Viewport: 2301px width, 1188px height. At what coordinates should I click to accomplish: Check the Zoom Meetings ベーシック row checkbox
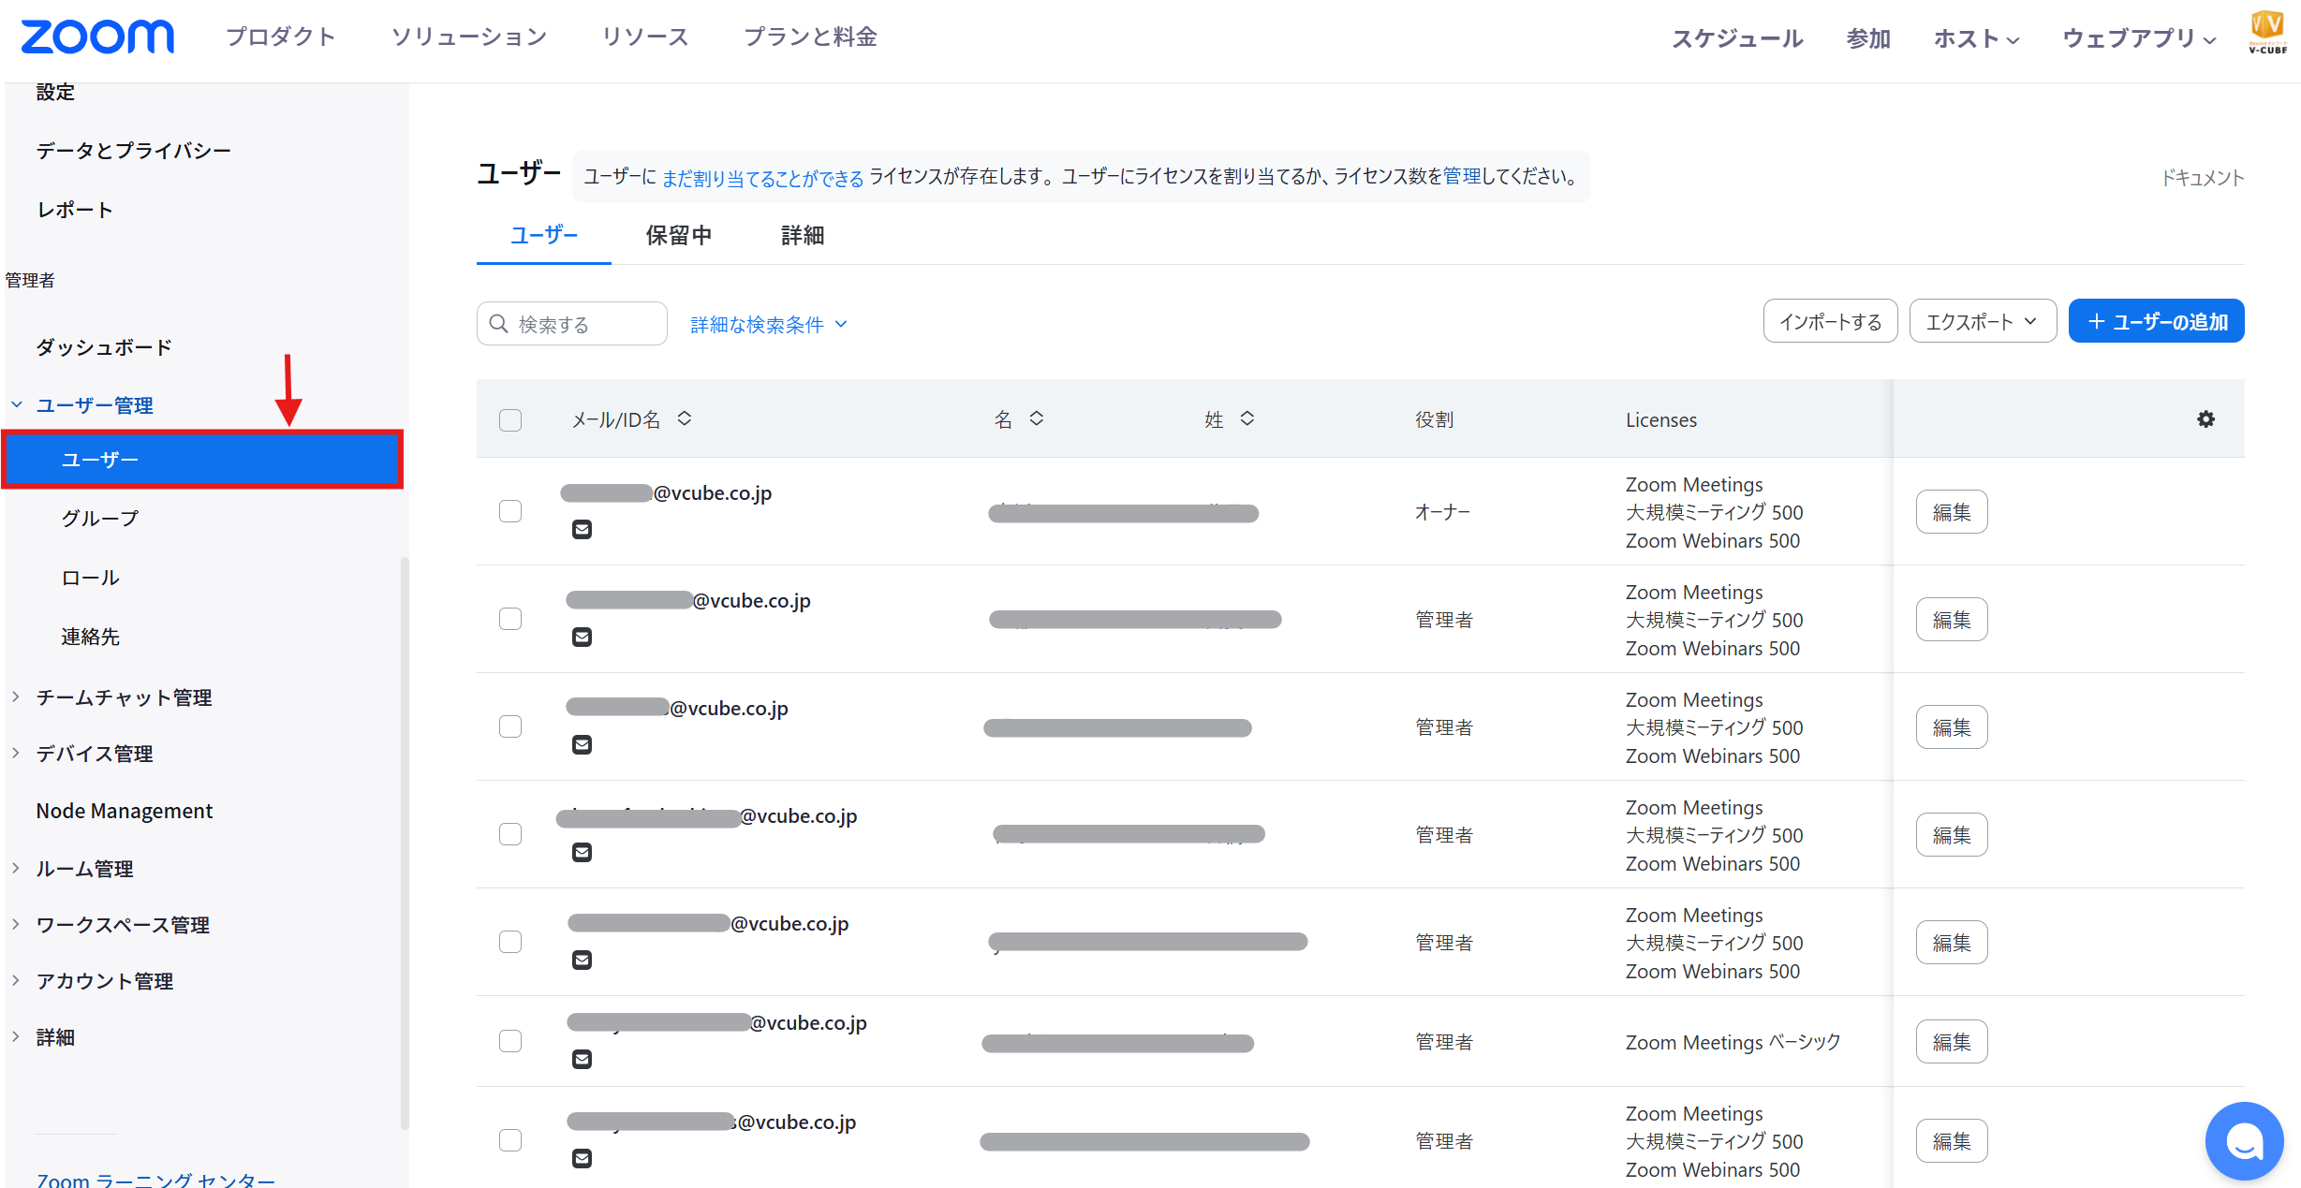[x=510, y=1041]
